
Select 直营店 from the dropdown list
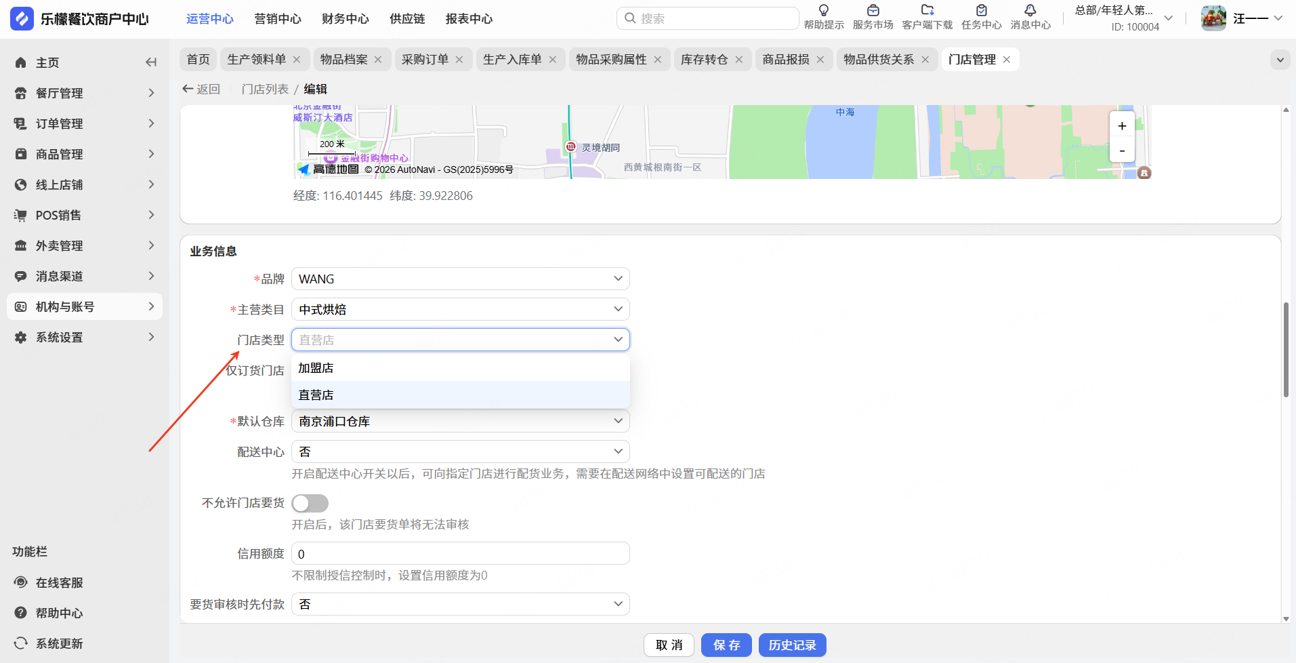(461, 395)
